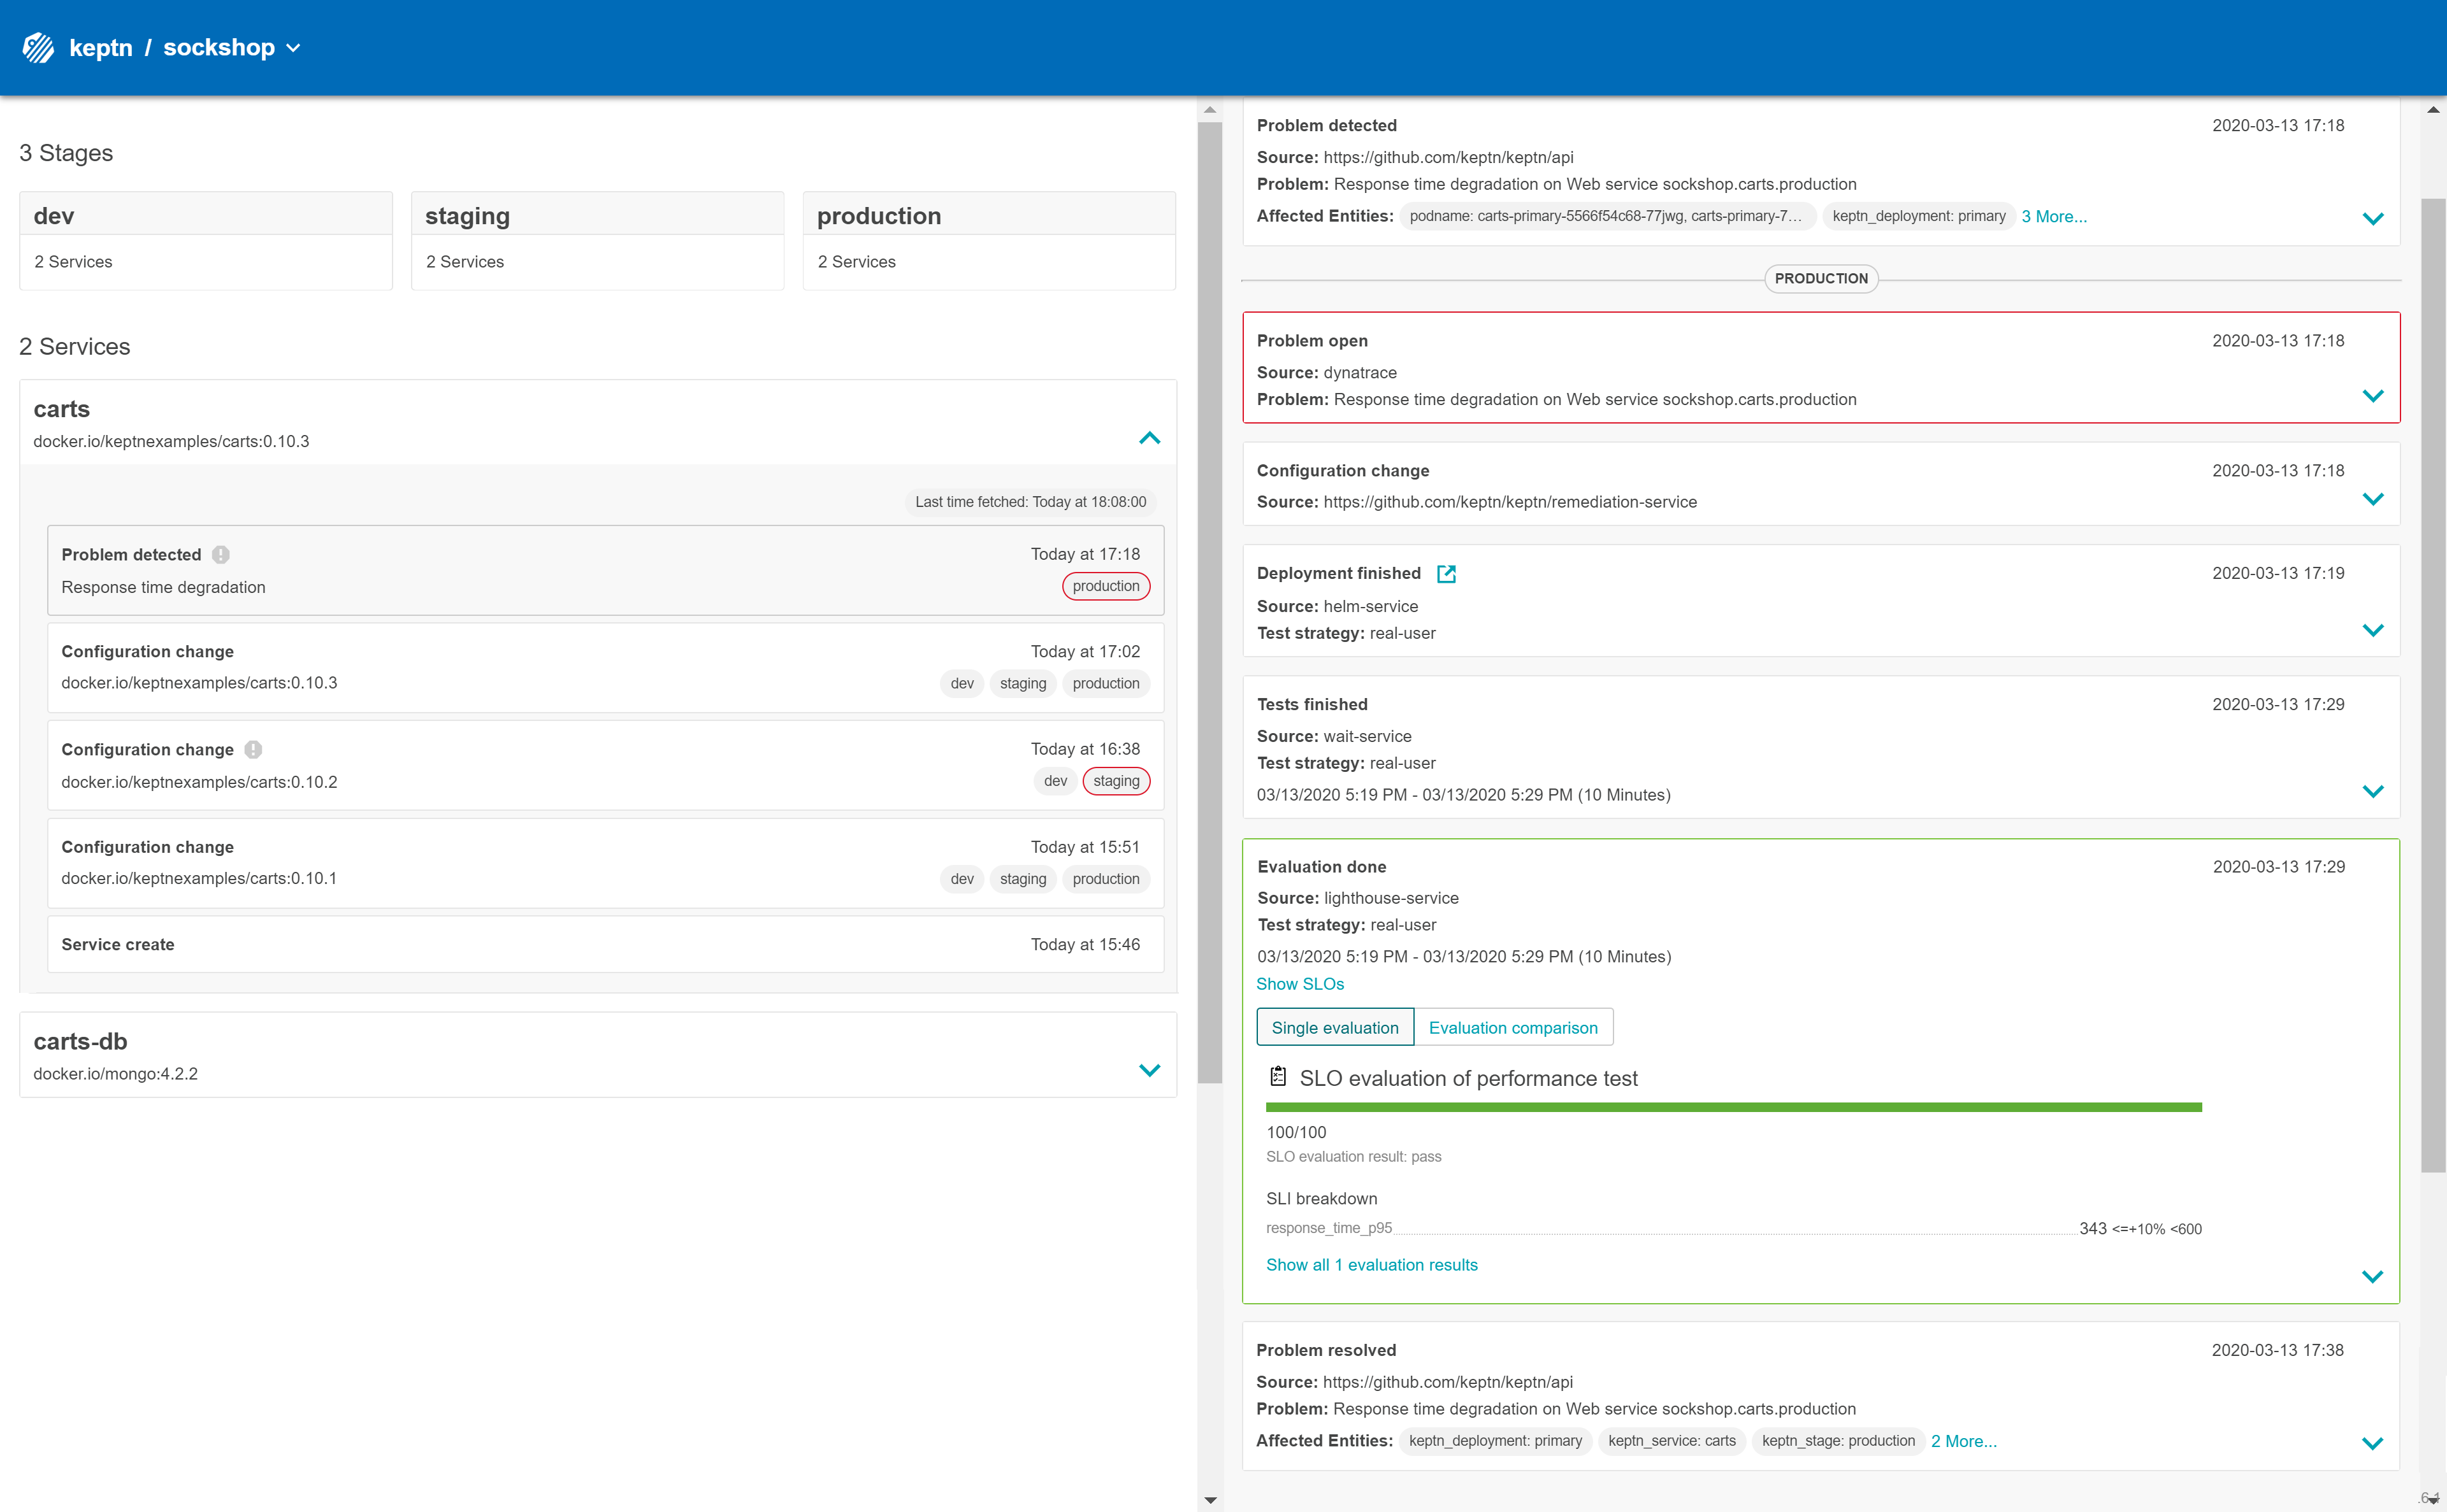Screen dimensions: 2447x1512
Task: Select Configuration change carts:0.10.2 entry
Action: point(605,765)
